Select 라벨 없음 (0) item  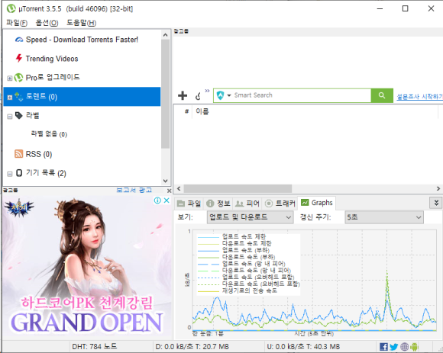tap(49, 134)
